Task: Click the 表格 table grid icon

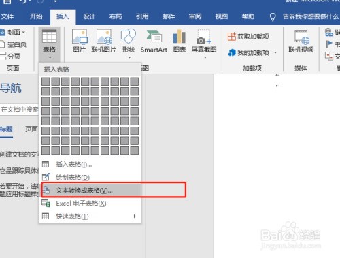Action: tap(49, 36)
